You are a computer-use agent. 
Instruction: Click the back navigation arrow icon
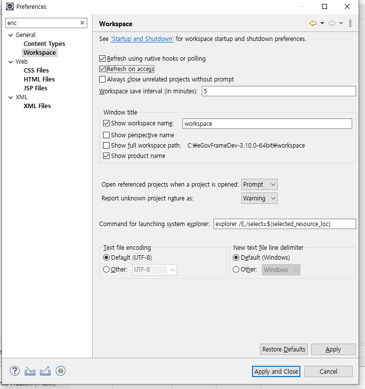pyautogui.click(x=313, y=23)
